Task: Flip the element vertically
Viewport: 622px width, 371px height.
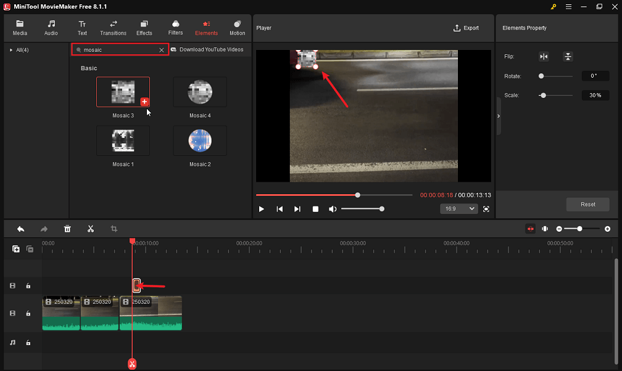Action: pos(568,57)
